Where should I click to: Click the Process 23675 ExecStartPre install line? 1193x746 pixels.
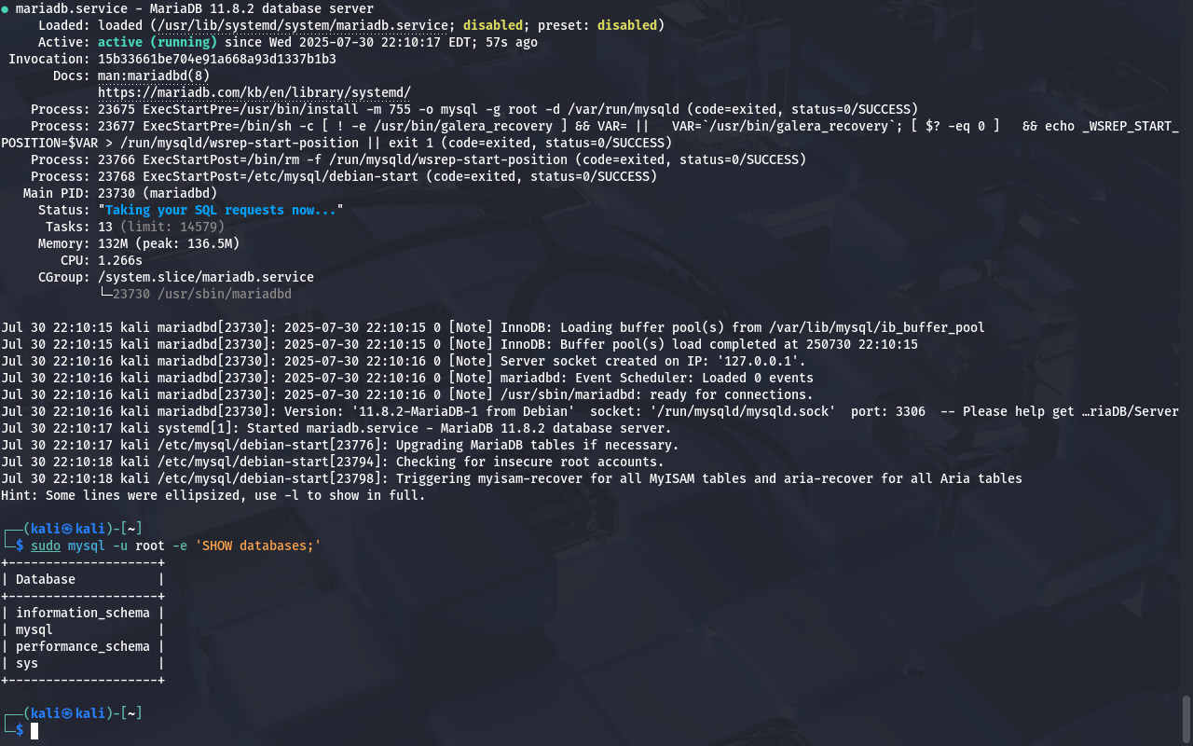click(474, 109)
